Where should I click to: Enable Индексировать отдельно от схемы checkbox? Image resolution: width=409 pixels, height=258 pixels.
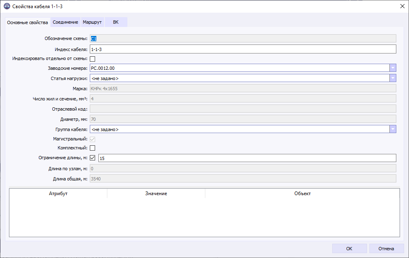click(92, 59)
